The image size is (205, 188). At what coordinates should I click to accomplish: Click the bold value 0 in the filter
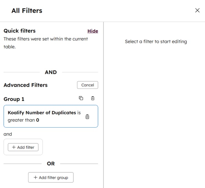pos(38,120)
